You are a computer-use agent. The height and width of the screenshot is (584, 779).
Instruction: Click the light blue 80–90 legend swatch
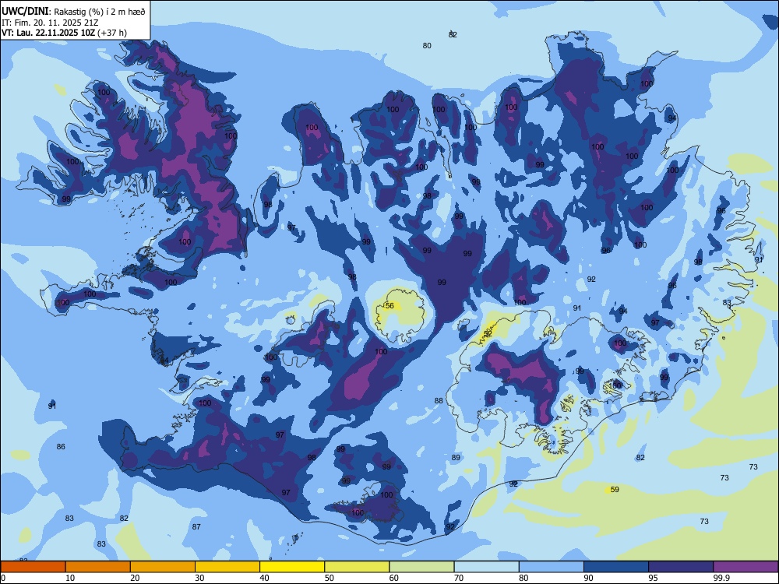(x=552, y=567)
